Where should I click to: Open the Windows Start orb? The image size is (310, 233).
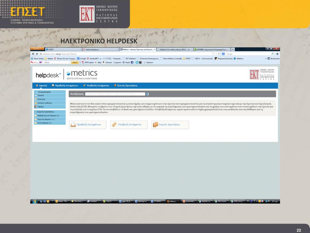(x=35, y=201)
